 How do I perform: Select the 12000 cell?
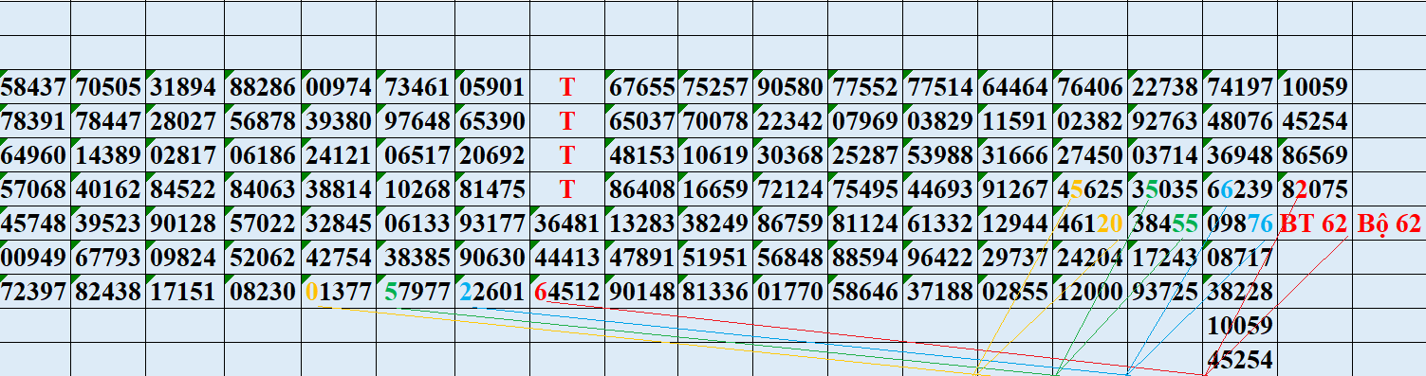[x=1090, y=291]
